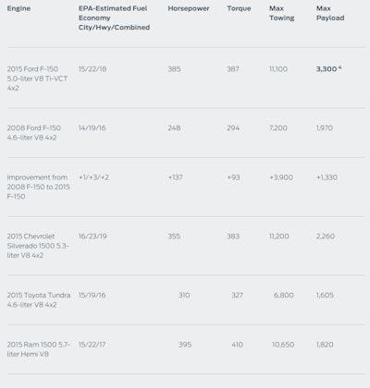Click the 2008 Ford F-150 4.6-liter row label
This screenshot has width=370, height=388.
tap(34, 133)
